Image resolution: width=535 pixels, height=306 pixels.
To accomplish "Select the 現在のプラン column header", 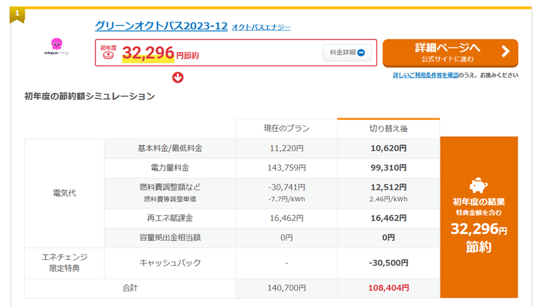I will pos(286,128).
